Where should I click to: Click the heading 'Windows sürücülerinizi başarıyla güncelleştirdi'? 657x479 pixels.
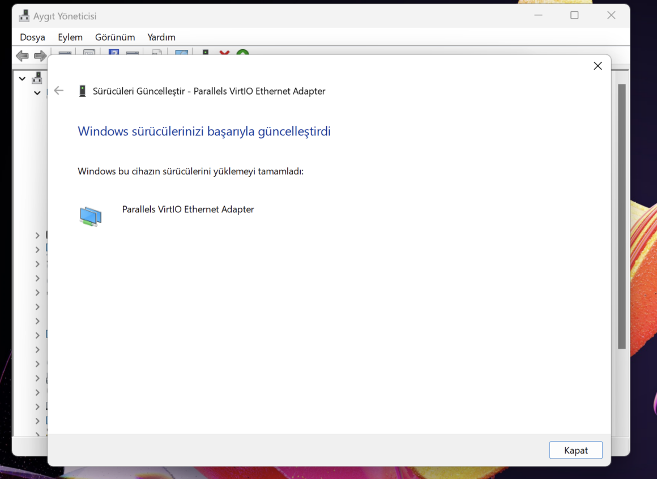pyautogui.click(x=204, y=131)
